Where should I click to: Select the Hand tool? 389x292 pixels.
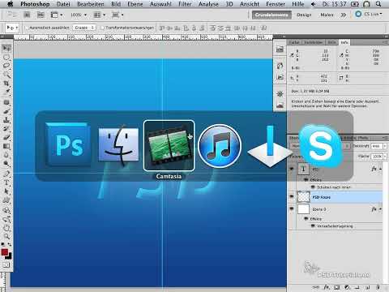[6, 228]
